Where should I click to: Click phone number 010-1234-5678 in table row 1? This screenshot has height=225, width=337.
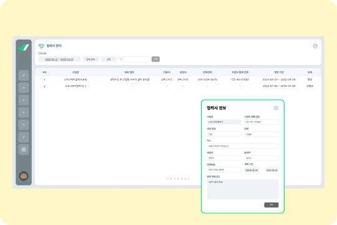pyautogui.click(x=207, y=79)
